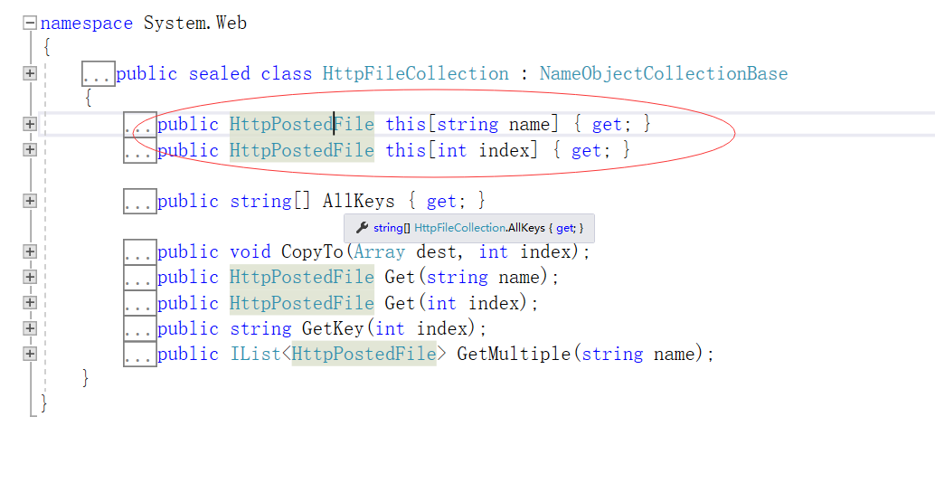Click HttpPostedFile on the this[int index] line
The image size is (935, 483).
tap(302, 149)
